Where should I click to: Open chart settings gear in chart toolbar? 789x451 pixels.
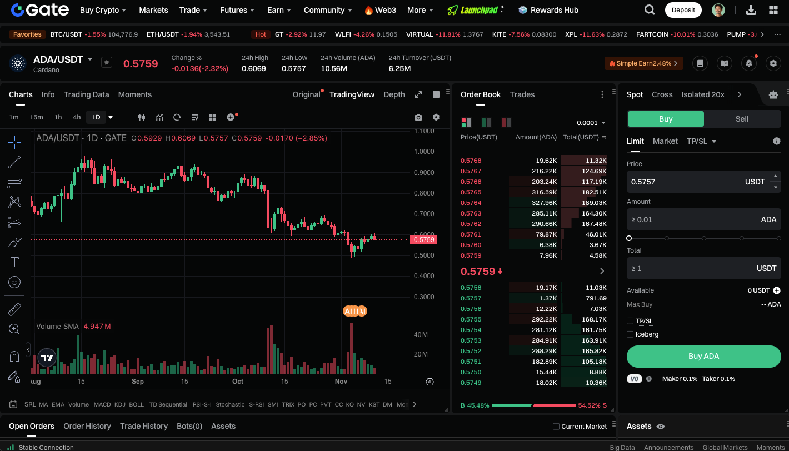tap(436, 117)
